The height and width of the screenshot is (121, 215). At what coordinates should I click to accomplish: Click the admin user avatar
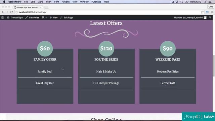click(205, 17)
